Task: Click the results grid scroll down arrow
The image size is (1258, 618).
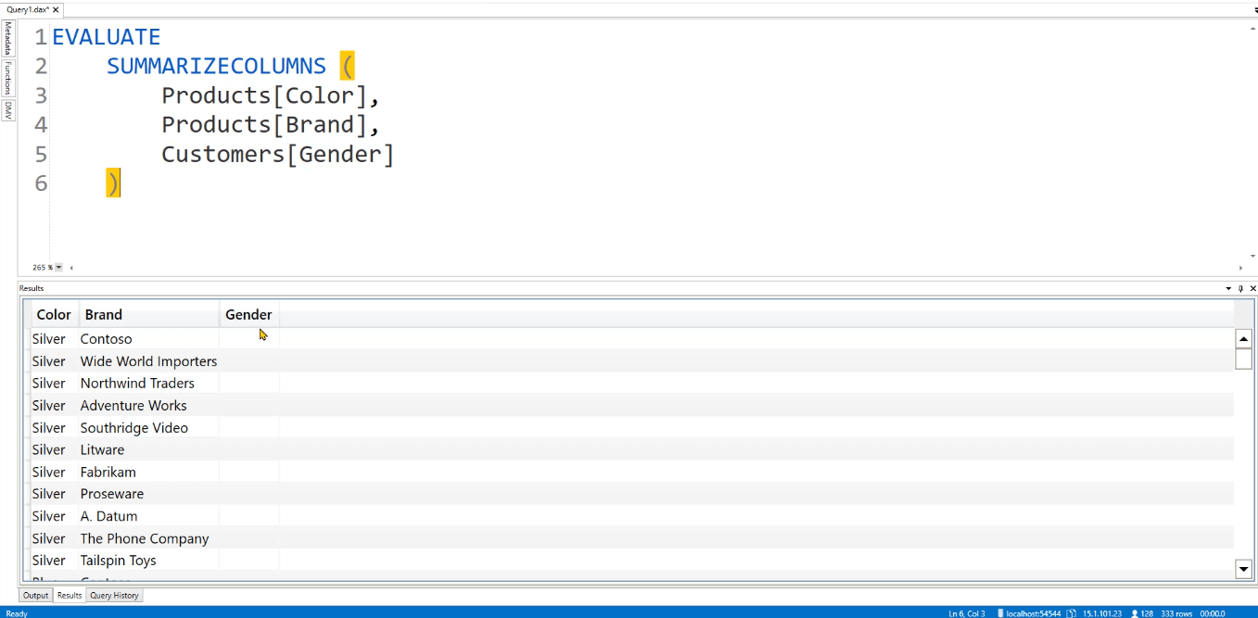Action: tap(1243, 569)
